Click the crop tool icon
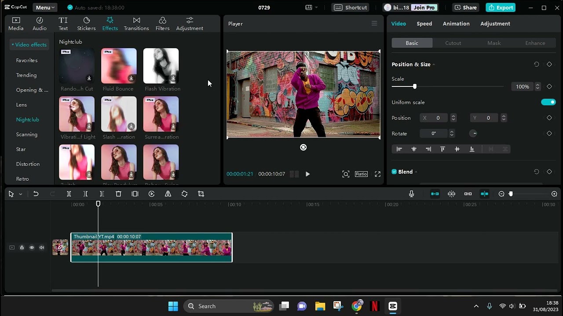 (x=201, y=194)
